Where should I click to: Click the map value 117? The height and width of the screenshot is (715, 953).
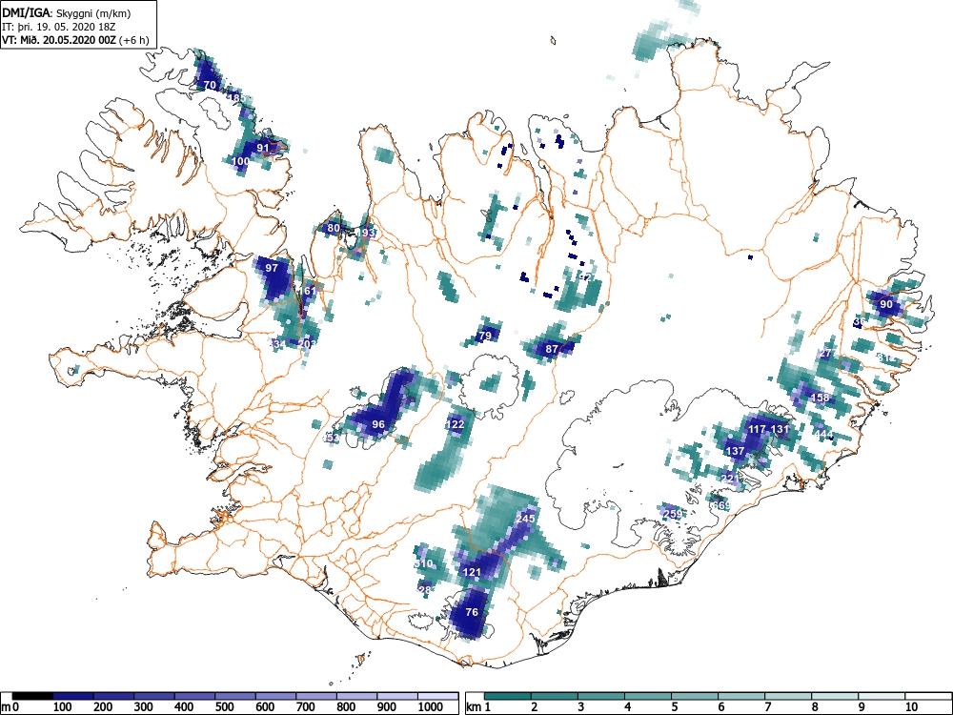[x=757, y=429]
